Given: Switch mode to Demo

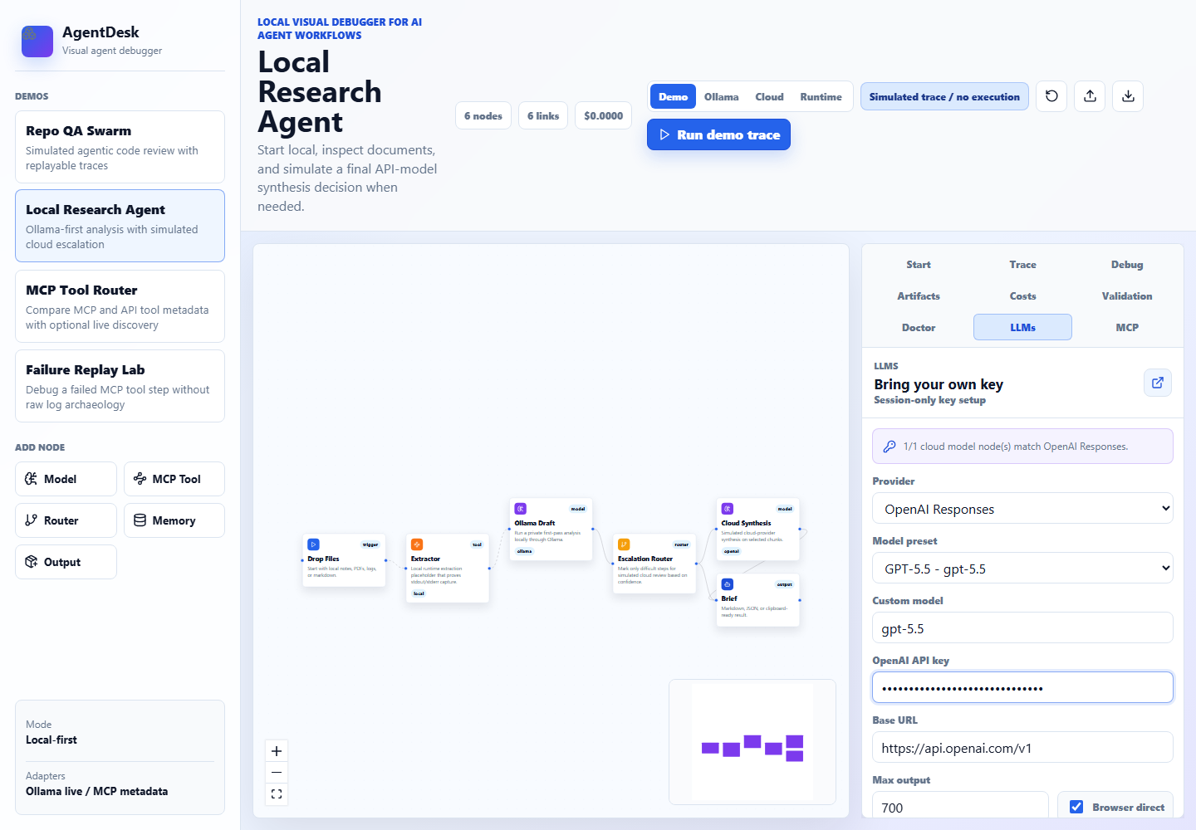Looking at the screenshot, I should (673, 96).
